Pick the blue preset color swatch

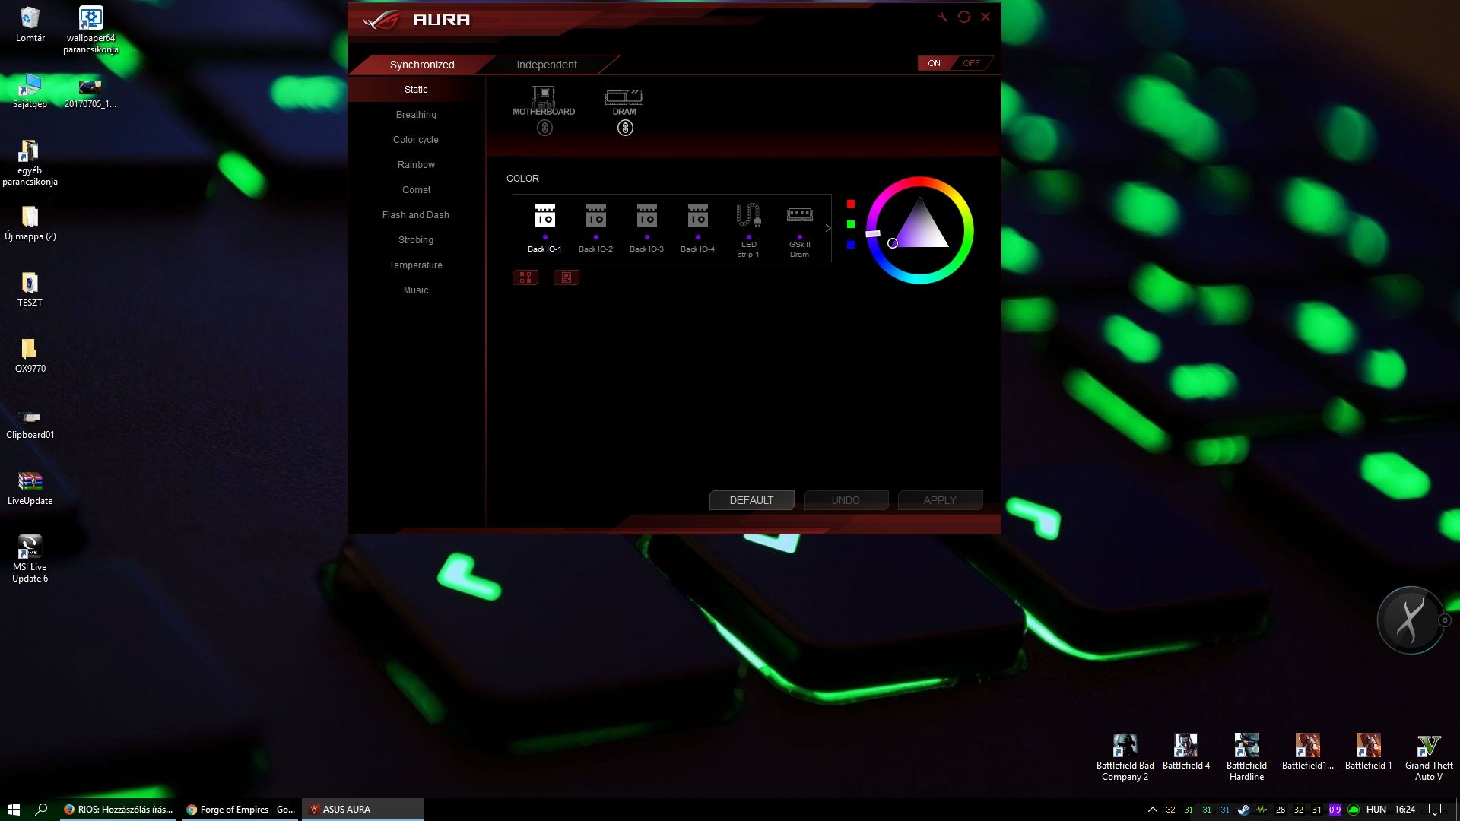pyautogui.click(x=851, y=245)
